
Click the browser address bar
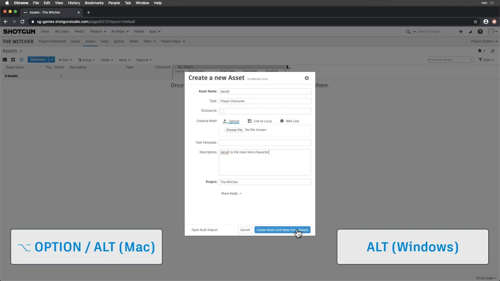click(x=250, y=22)
